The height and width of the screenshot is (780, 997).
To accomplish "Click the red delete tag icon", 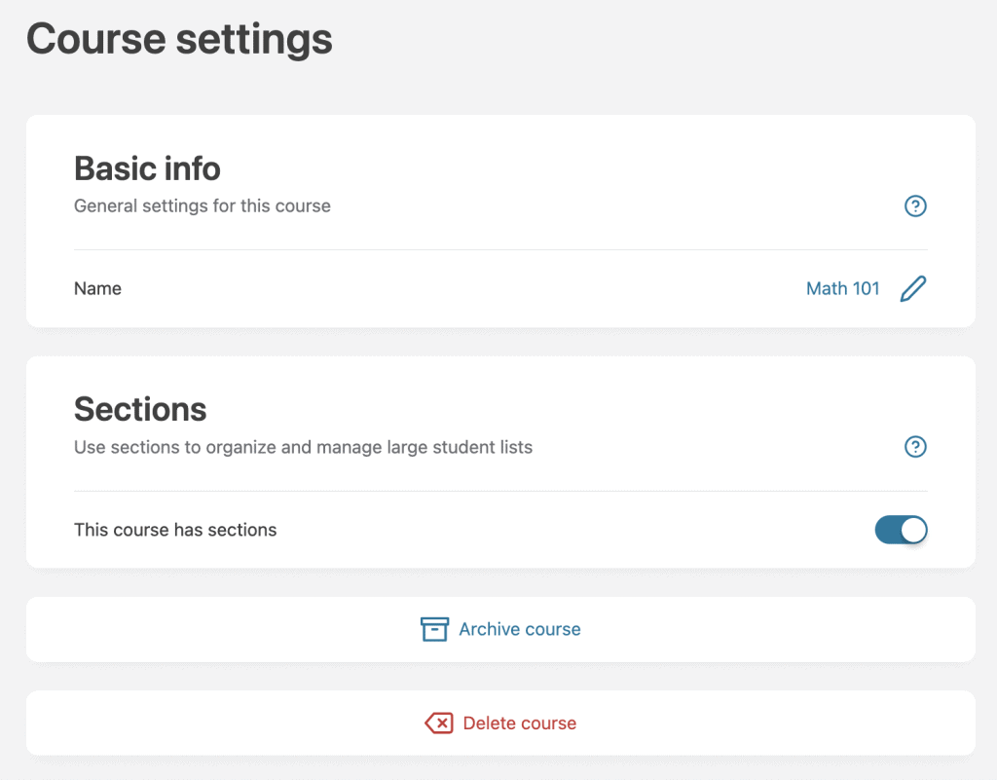I will pos(440,723).
